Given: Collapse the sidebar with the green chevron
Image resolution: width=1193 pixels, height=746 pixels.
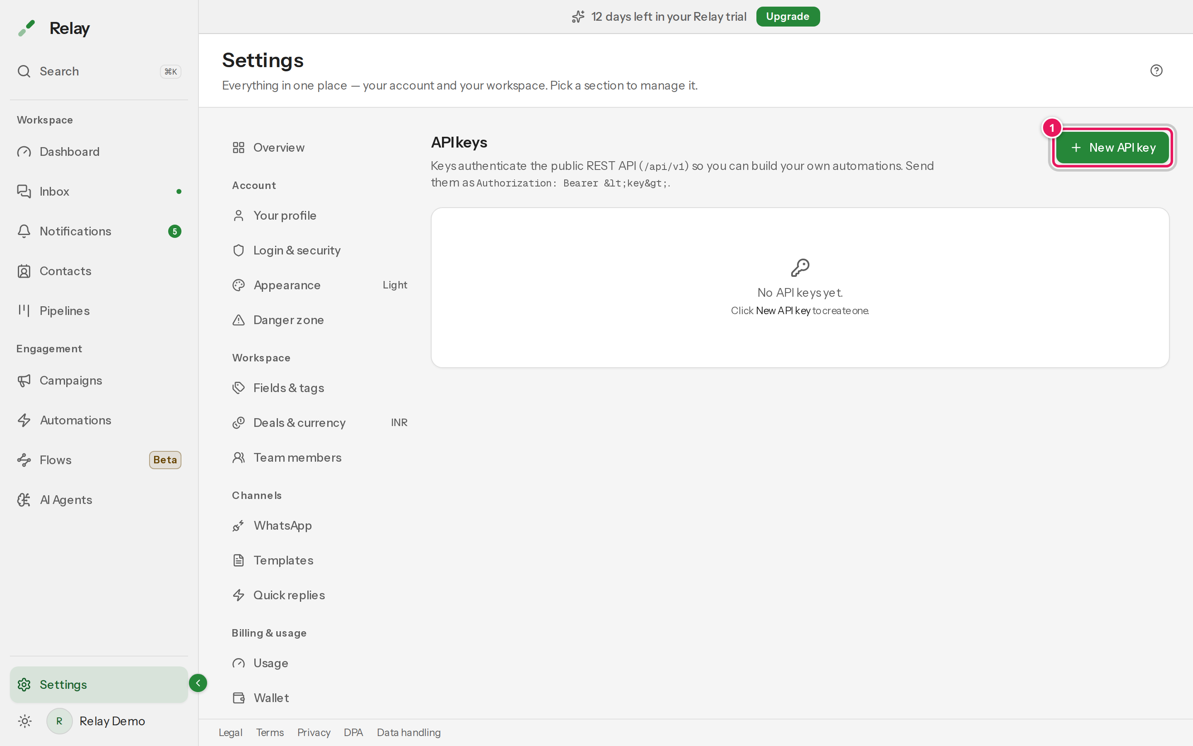Looking at the screenshot, I should click(x=198, y=683).
